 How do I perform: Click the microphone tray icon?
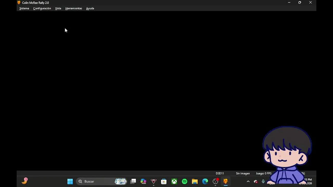(263, 182)
